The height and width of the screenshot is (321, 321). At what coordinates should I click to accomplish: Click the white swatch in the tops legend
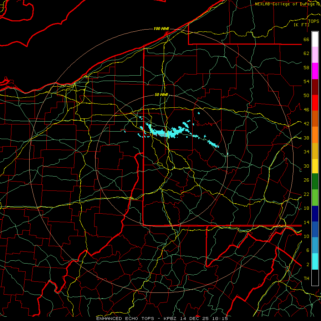click(x=315, y=39)
